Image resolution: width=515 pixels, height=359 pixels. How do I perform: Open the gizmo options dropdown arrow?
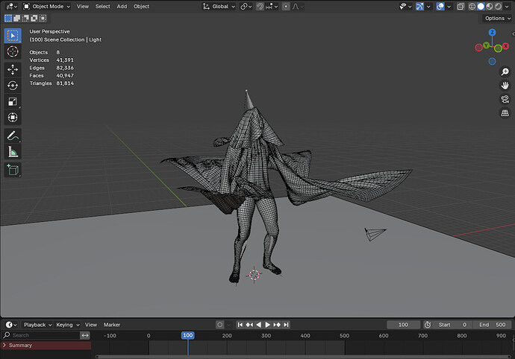[x=428, y=6]
